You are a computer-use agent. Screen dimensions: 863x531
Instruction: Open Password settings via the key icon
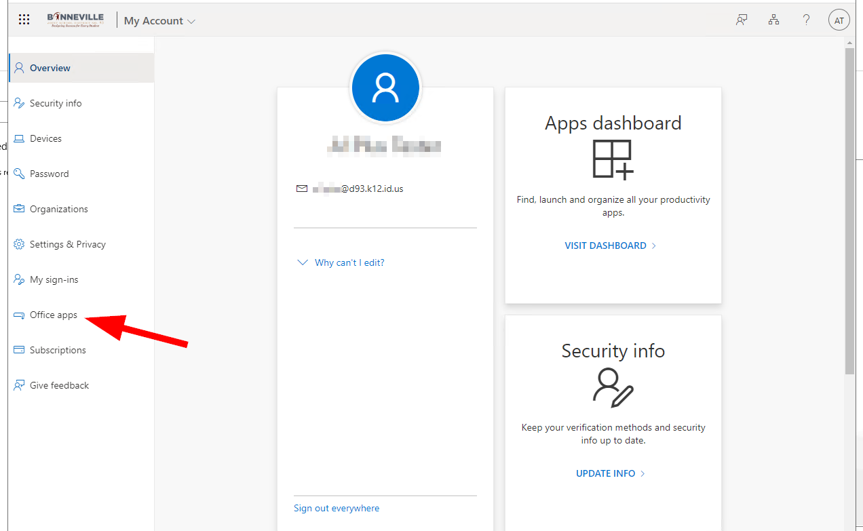coord(18,173)
